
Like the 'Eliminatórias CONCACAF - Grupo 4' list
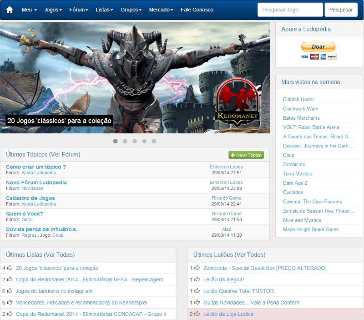click(10, 314)
